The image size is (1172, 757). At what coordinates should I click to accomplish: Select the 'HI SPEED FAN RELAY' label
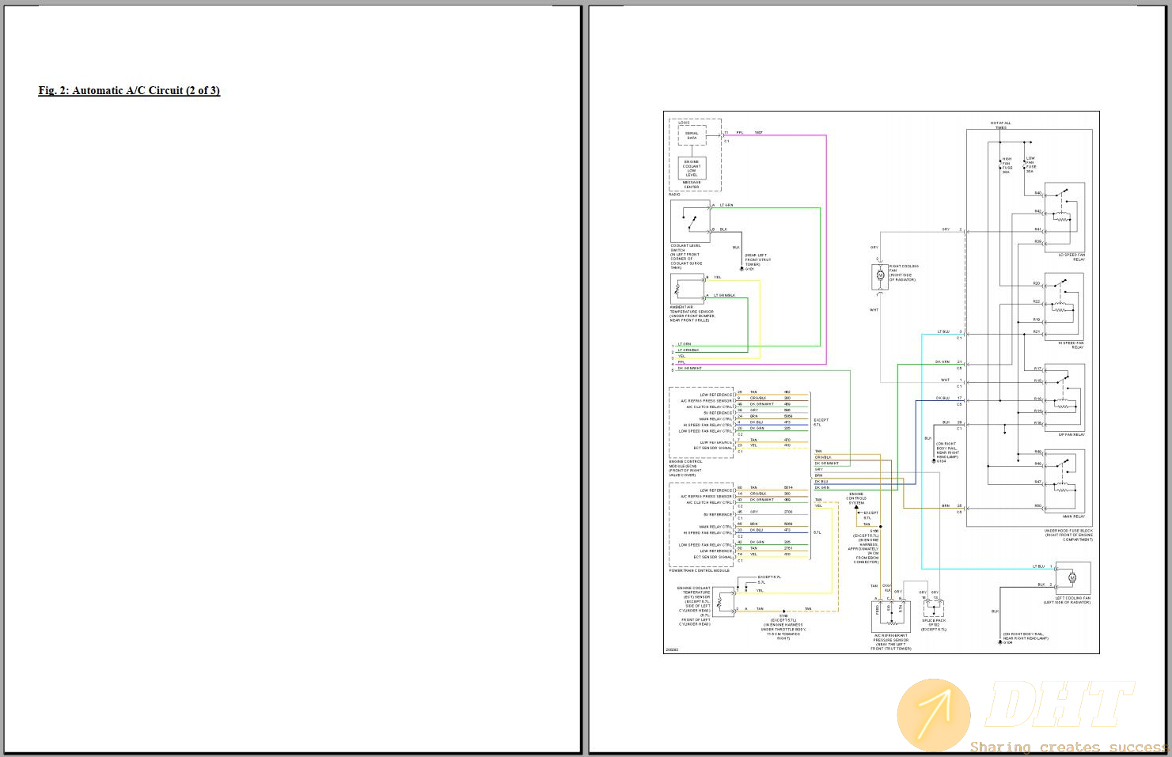(x=1071, y=345)
